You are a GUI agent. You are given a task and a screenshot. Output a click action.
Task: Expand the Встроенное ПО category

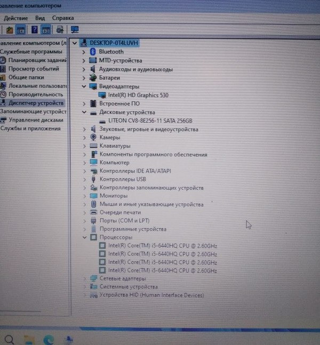(84, 103)
